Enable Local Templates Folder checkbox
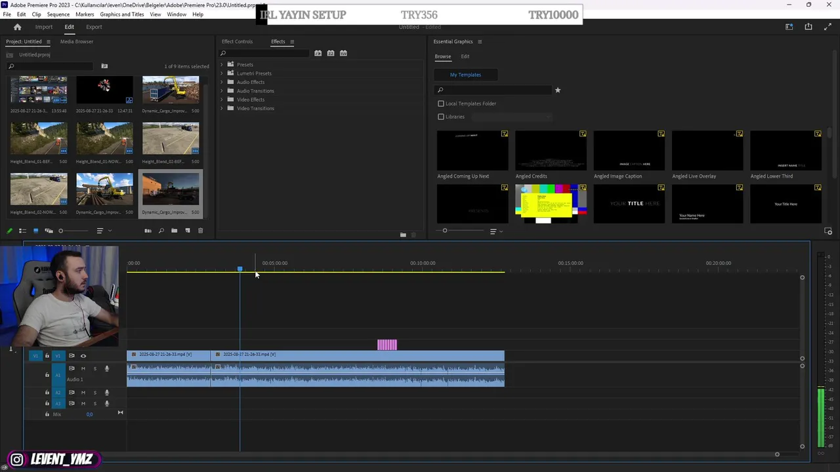The width and height of the screenshot is (840, 472). point(441,104)
